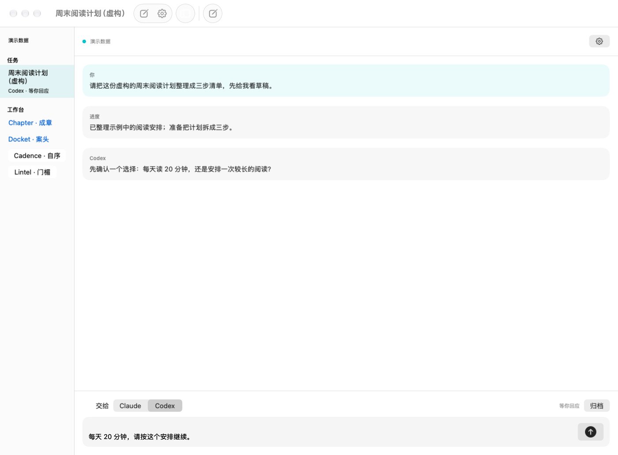Click the Codex reply starting with 先确认一个选择
This screenshot has width=618, height=455.
346,164
